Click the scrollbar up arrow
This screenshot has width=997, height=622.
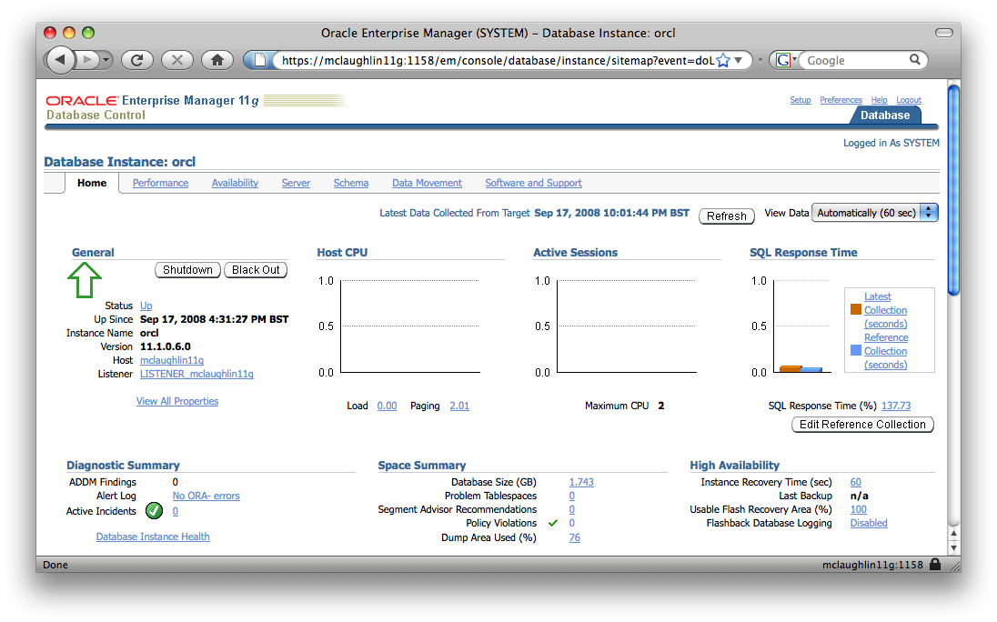pyautogui.click(x=953, y=534)
